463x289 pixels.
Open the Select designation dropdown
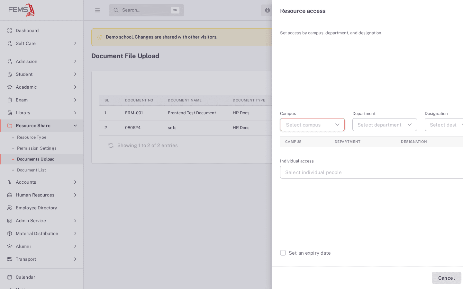pos(444,125)
